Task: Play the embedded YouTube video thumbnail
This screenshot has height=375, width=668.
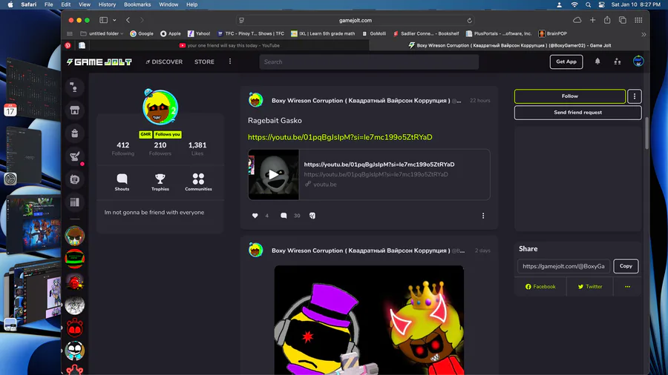Action: [273, 174]
